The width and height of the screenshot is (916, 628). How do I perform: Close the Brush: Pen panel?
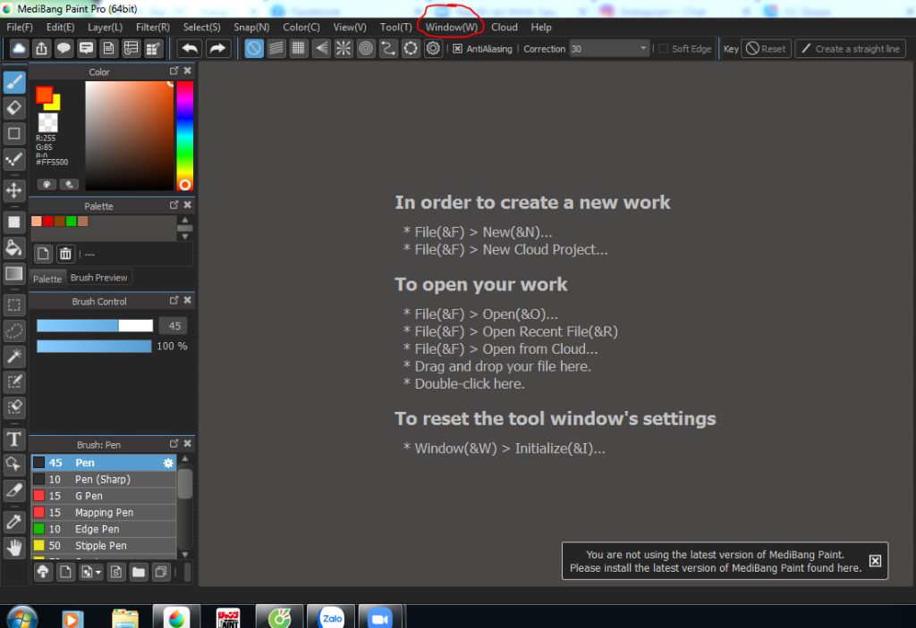click(188, 444)
